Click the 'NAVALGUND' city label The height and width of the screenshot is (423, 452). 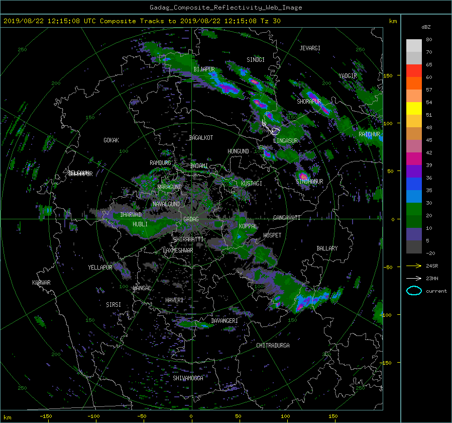tap(166, 204)
